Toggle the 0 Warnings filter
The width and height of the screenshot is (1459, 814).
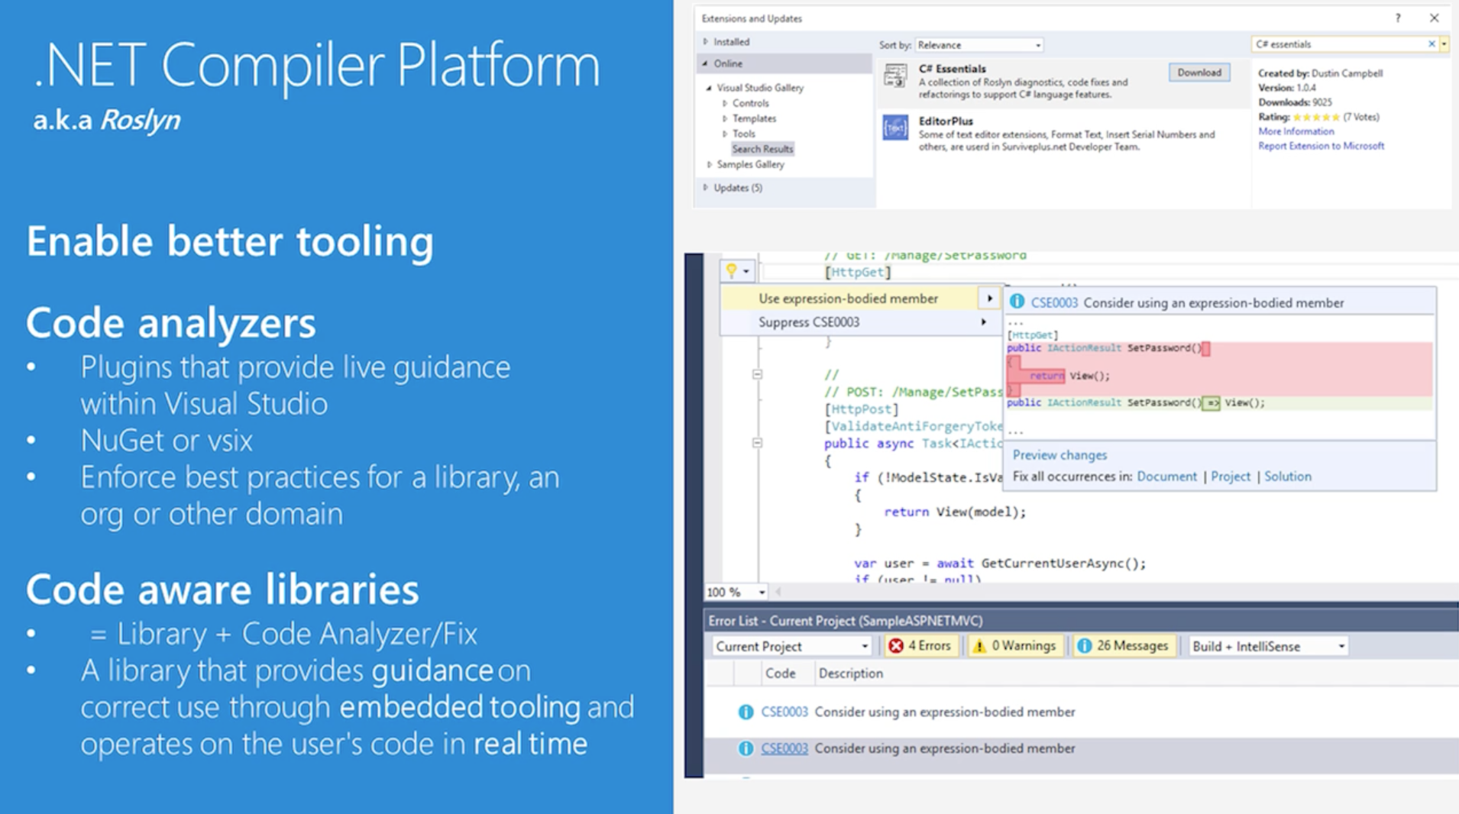1014,646
